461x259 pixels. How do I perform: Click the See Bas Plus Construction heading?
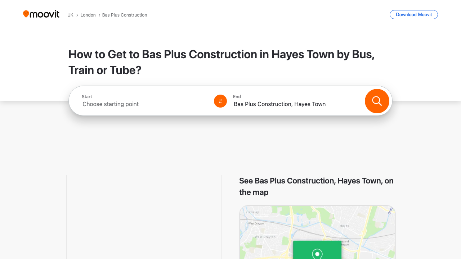pyautogui.click(x=316, y=186)
